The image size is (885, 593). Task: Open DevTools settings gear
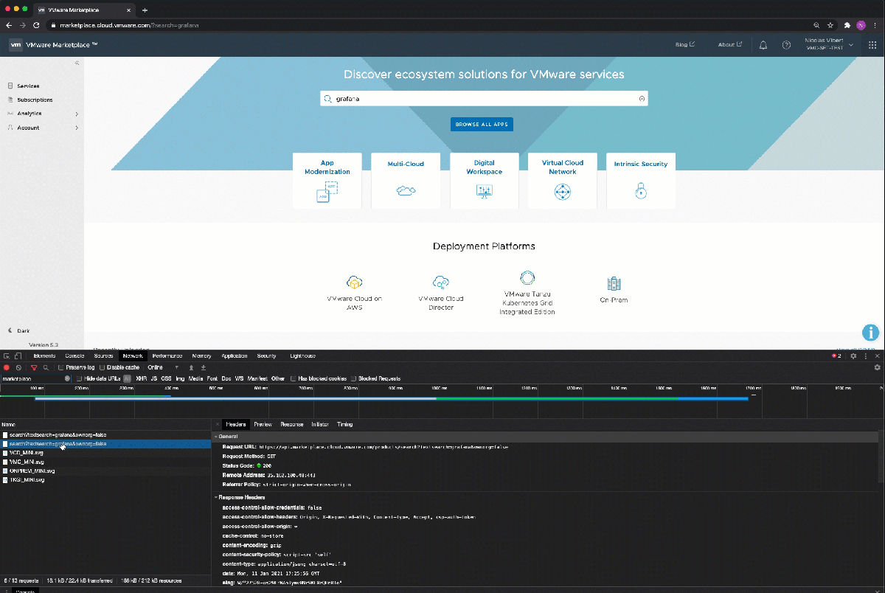(x=853, y=356)
